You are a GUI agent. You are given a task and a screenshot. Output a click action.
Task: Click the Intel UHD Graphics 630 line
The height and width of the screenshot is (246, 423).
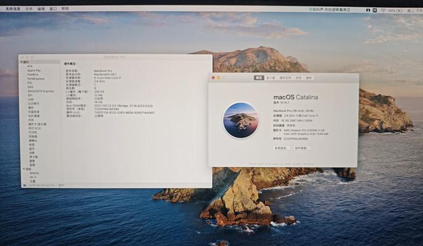(306, 134)
